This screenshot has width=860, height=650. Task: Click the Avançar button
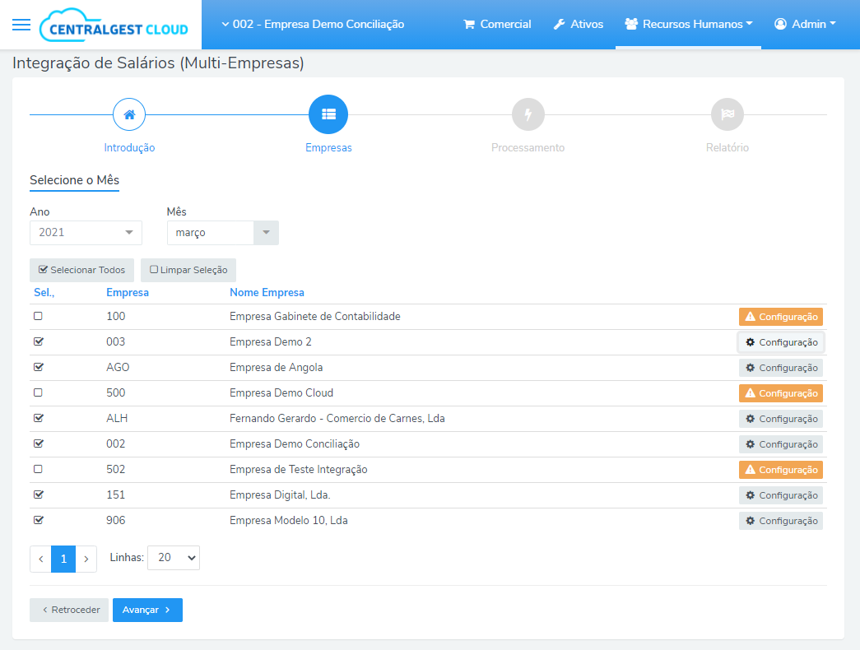tap(147, 610)
